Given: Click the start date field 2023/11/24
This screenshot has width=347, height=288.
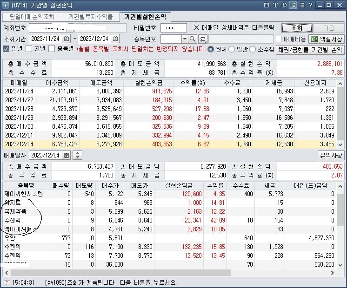Looking at the screenshot, I should pyautogui.click(x=46, y=39).
